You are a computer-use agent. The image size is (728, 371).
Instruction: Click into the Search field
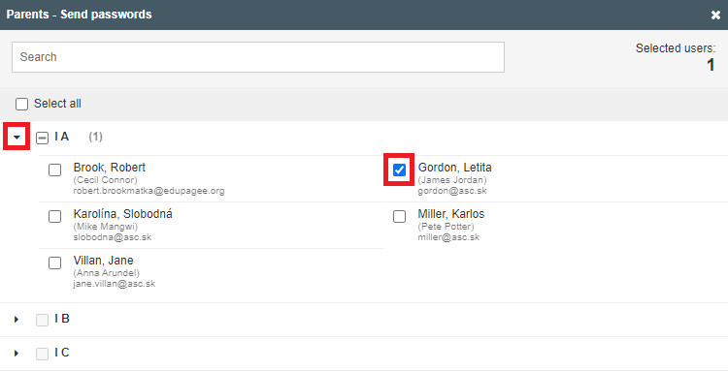[x=258, y=57]
